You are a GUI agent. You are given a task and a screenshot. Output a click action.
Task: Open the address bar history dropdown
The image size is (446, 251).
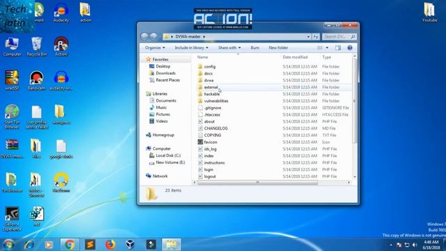(308, 37)
